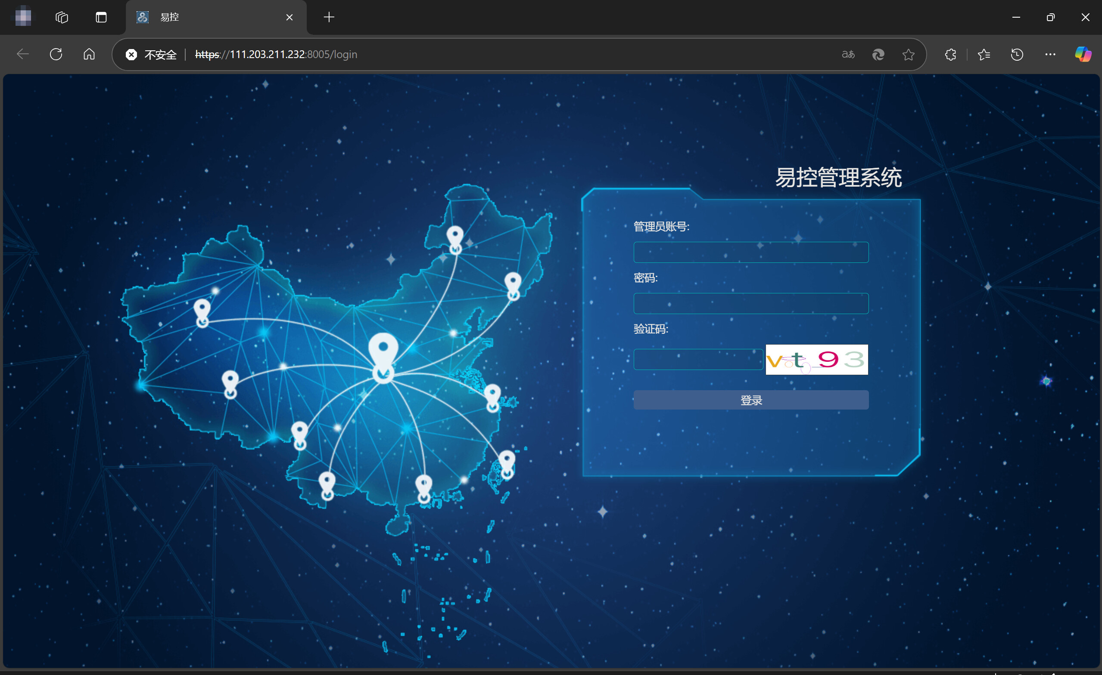Add this page to favorites star
This screenshot has height=675, width=1102.
[908, 55]
